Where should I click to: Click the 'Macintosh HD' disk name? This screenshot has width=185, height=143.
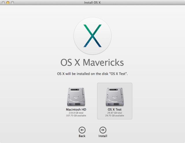(76, 109)
